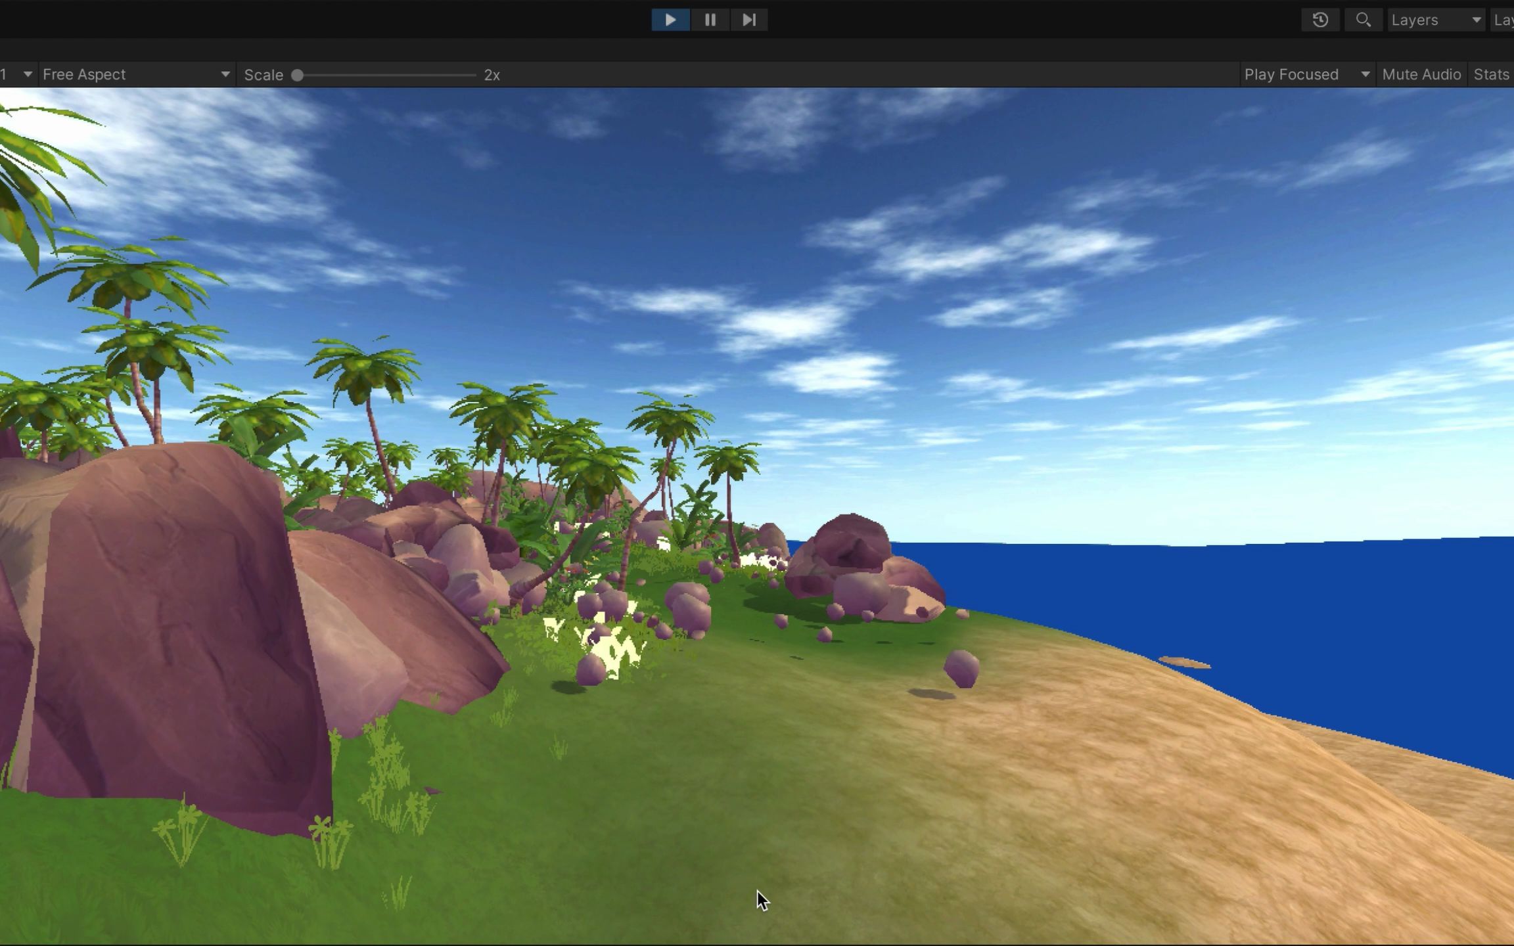Click the magnifier search icon
The height and width of the screenshot is (946, 1514).
pyautogui.click(x=1363, y=20)
